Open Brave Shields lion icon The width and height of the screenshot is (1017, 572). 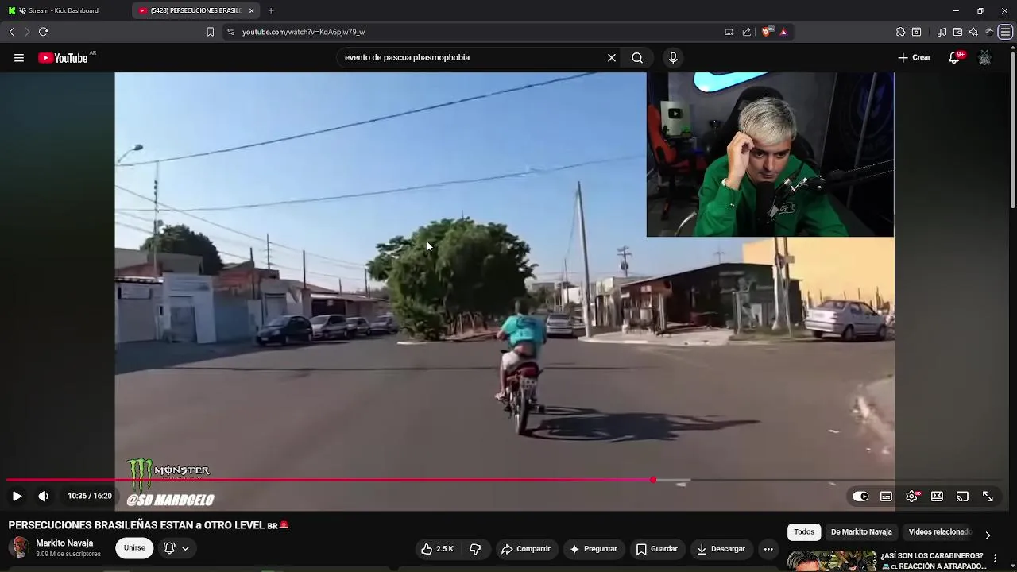tap(766, 32)
